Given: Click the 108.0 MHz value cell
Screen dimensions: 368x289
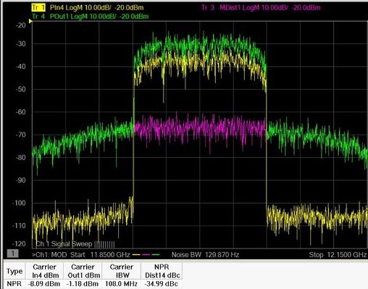Looking at the screenshot, I should pos(121,284).
